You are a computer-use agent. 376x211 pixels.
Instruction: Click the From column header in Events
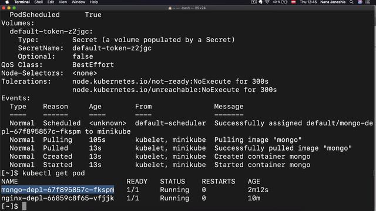[143, 107]
